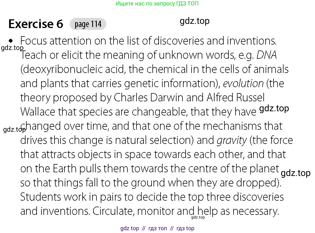Click the small gdz.top watermark below 'help'

coord(198,217)
